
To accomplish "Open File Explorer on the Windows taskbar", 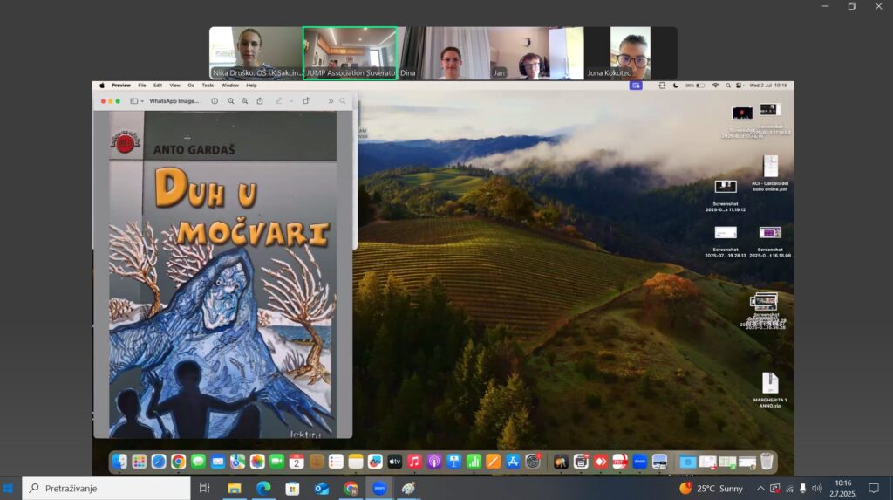I will 234,489.
